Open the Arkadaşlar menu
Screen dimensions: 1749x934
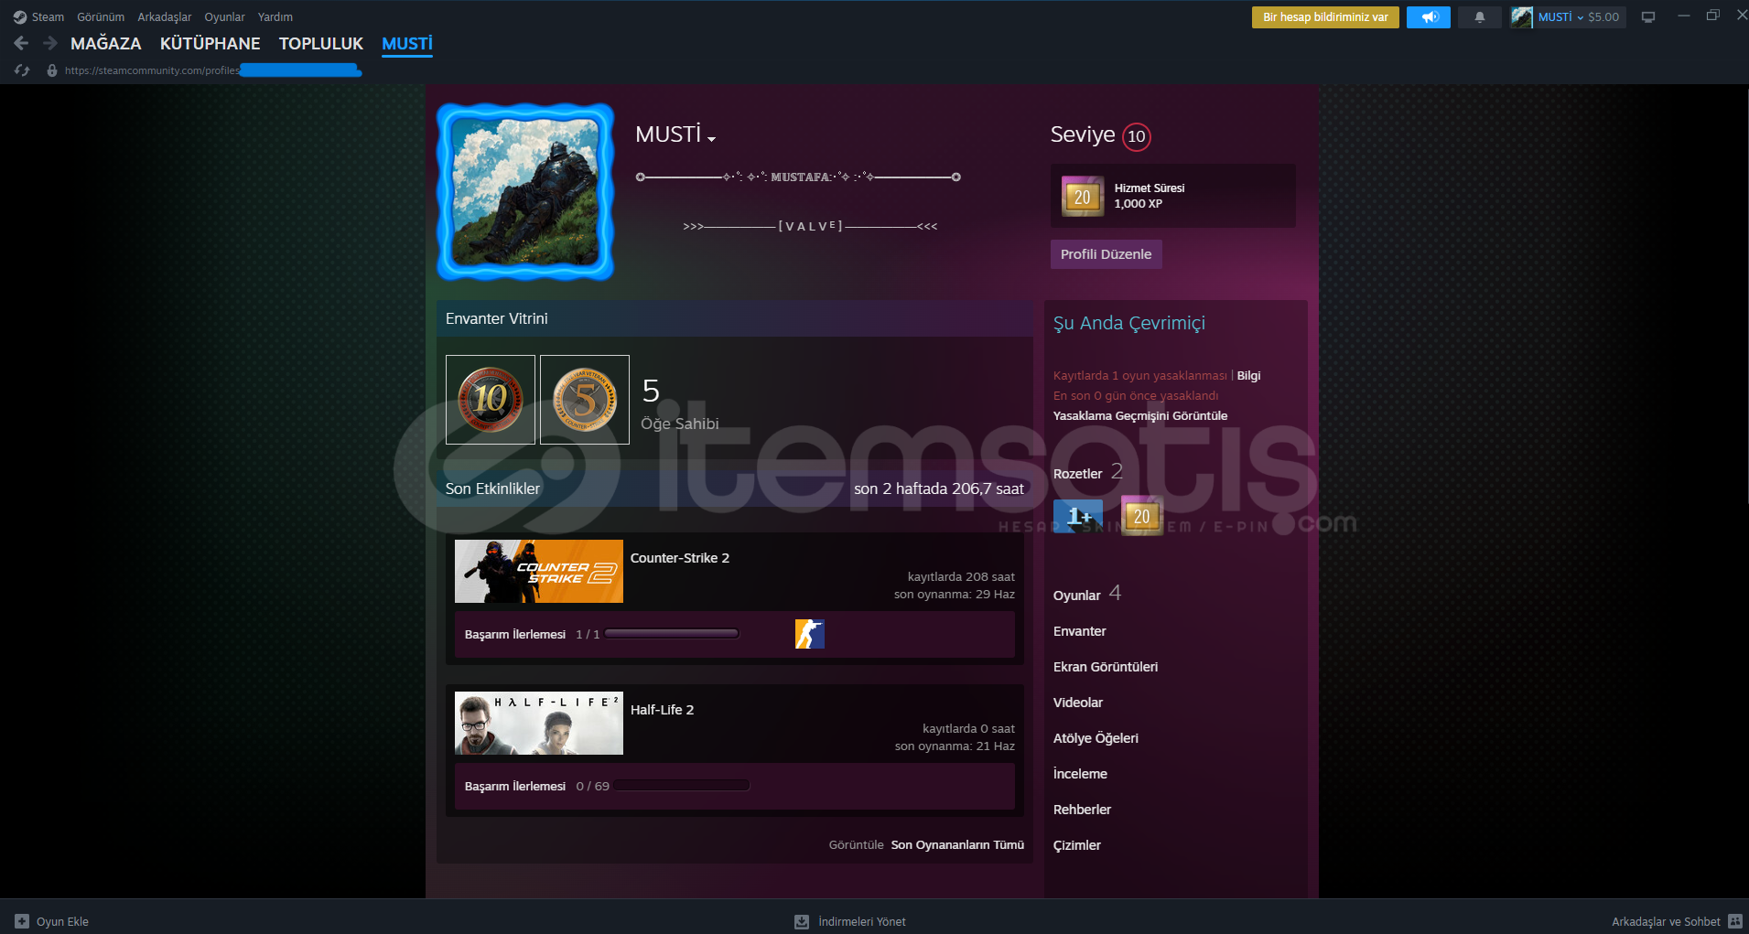165,17
